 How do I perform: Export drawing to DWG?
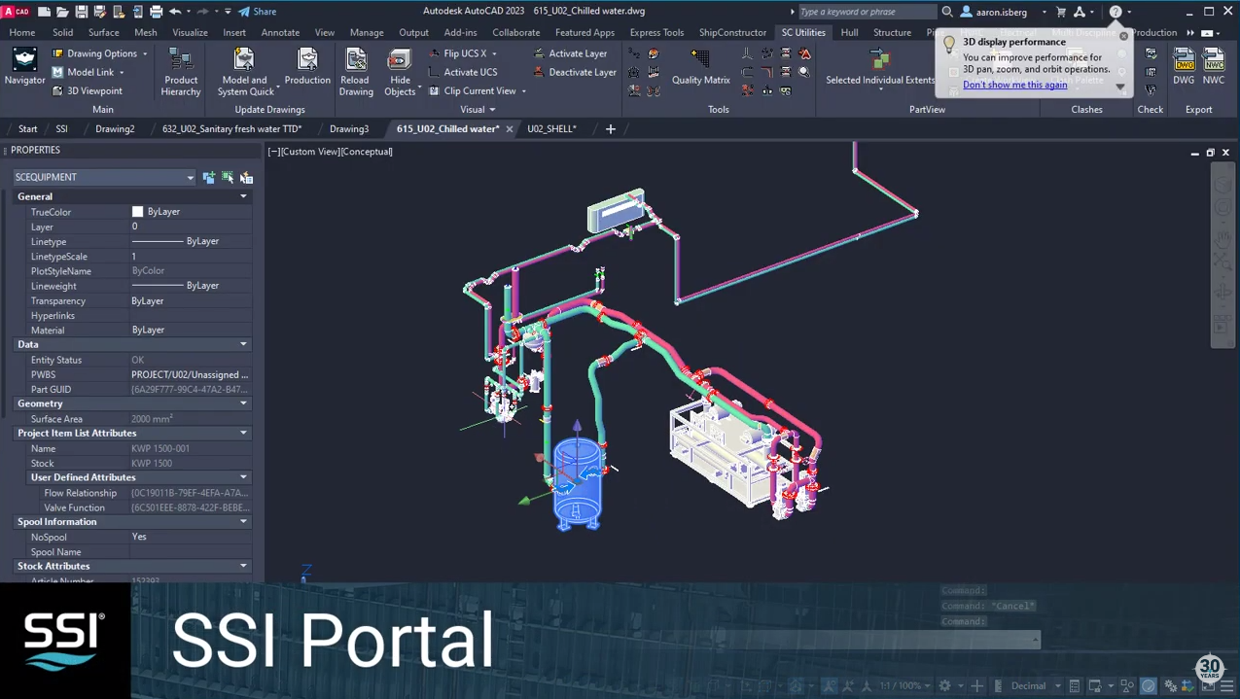[1184, 66]
